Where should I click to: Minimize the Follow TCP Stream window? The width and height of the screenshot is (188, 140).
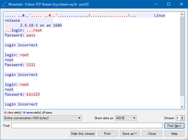(x=156, y=4)
